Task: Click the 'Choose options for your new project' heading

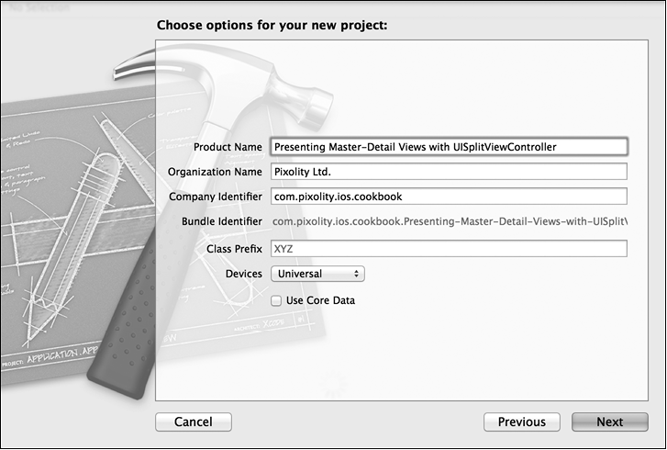Action: pyautogui.click(x=272, y=25)
